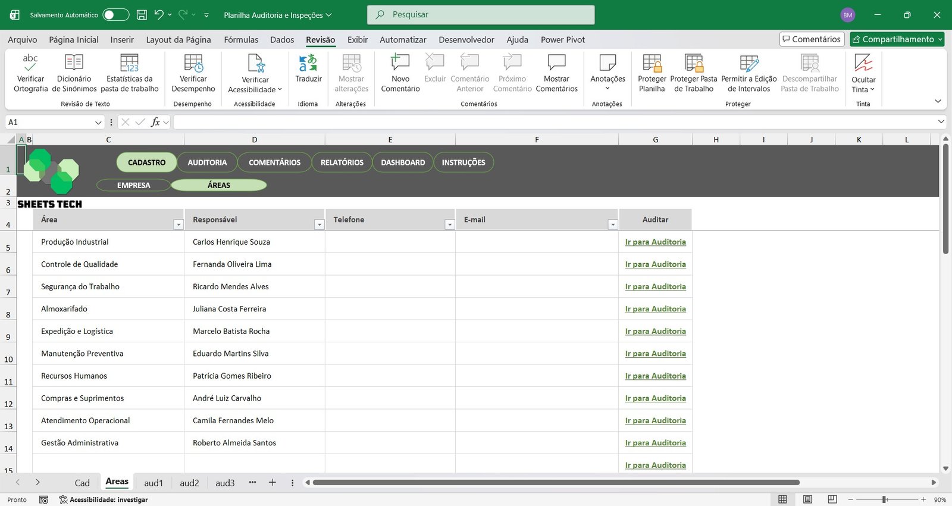952x506 pixels.
Task: Open Permitir a Edição de Intervalos
Action: click(749, 73)
